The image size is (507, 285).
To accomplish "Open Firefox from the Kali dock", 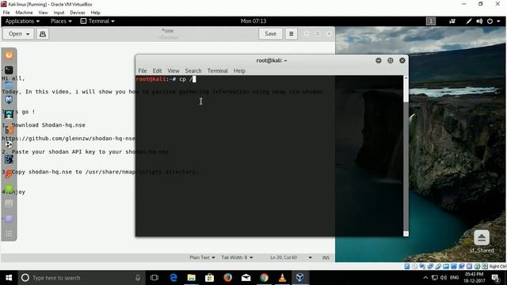I will [9, 55].
